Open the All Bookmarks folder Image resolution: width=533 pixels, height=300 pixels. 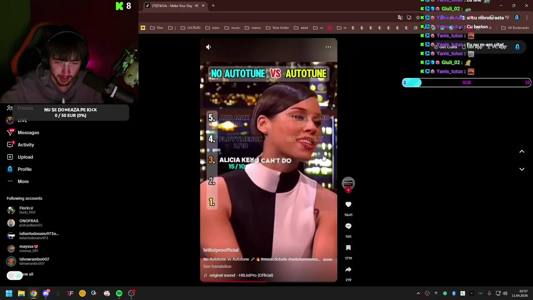(515, 28)
